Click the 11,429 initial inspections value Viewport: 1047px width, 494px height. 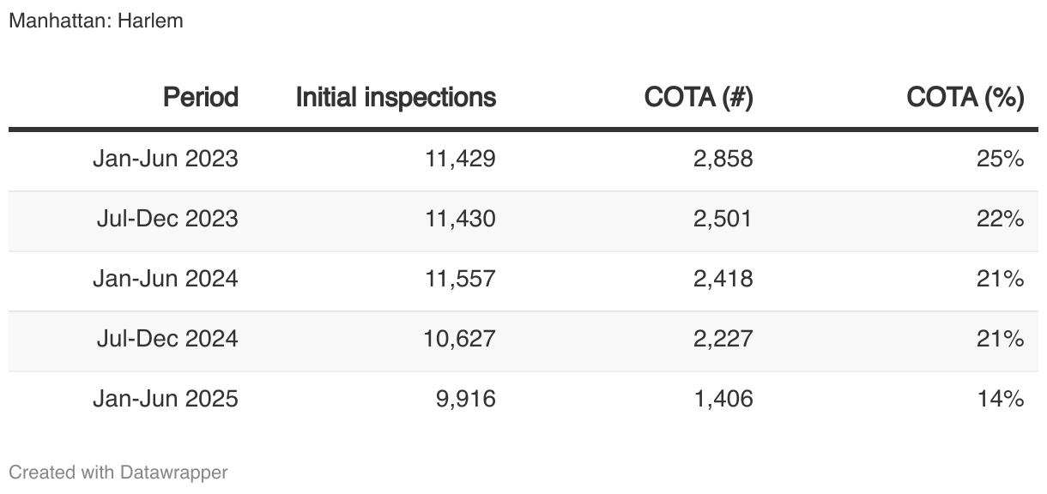pos(460,159)
